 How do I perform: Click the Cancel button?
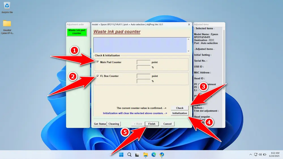[167, 124]
